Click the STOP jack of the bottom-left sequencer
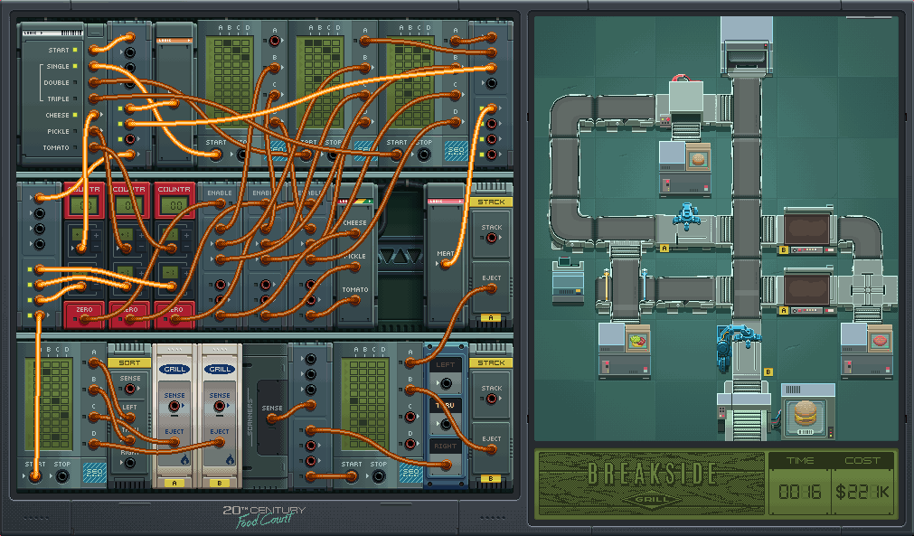Screen dimensions: 914x536 click(61, 476)
